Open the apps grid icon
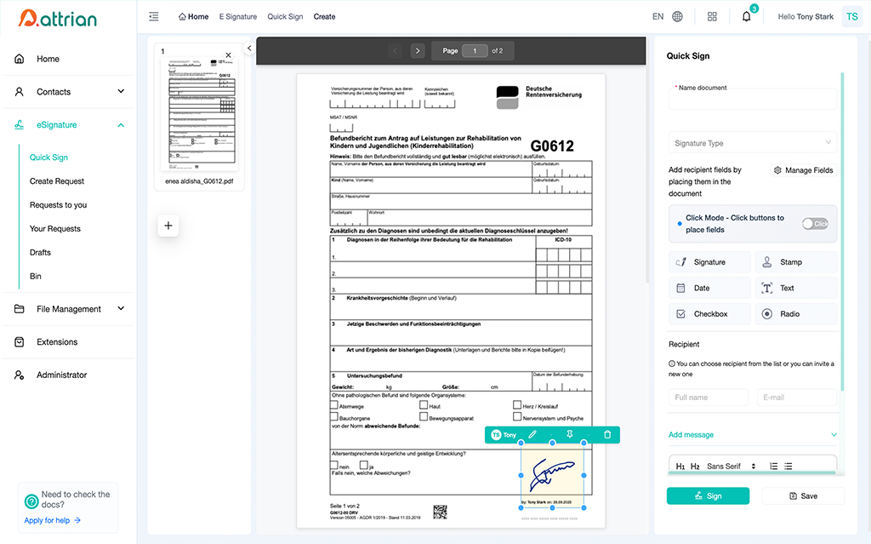871x544 pixels. [712, 17]
